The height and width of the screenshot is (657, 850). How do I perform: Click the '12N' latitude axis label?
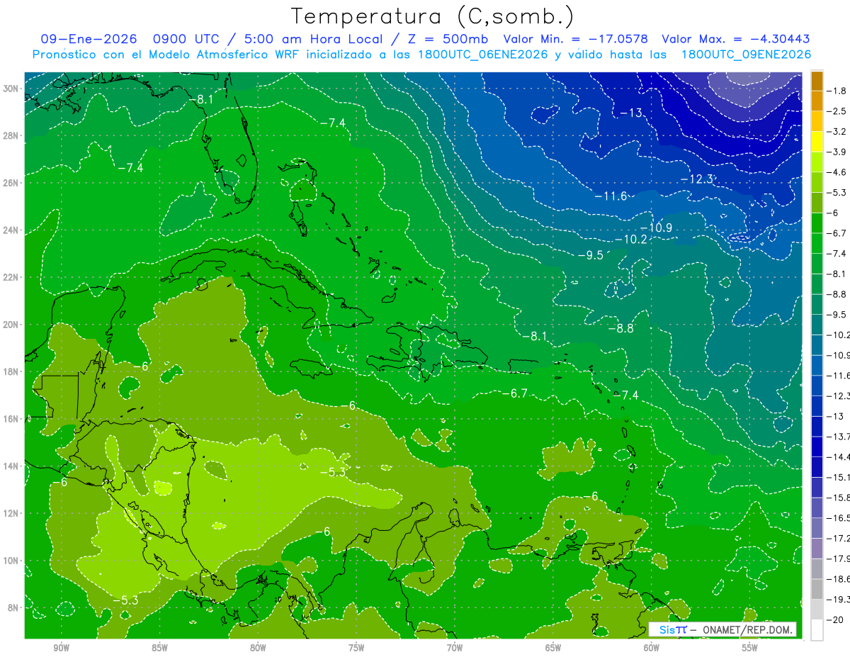(12, 513)
